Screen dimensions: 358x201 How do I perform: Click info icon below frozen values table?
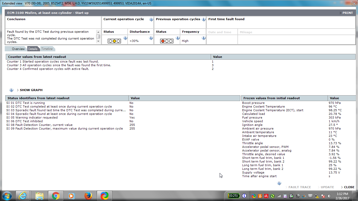pos(279,183)
